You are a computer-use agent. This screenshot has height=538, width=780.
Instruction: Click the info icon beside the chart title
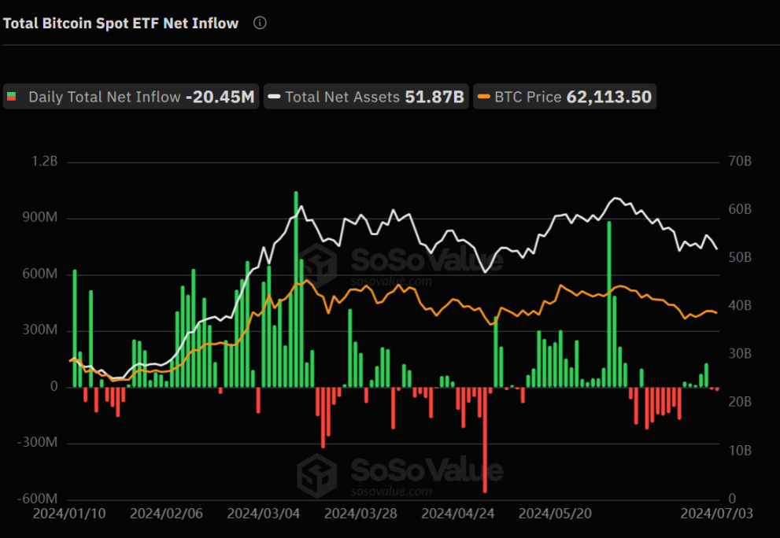[x=260, y=23]
